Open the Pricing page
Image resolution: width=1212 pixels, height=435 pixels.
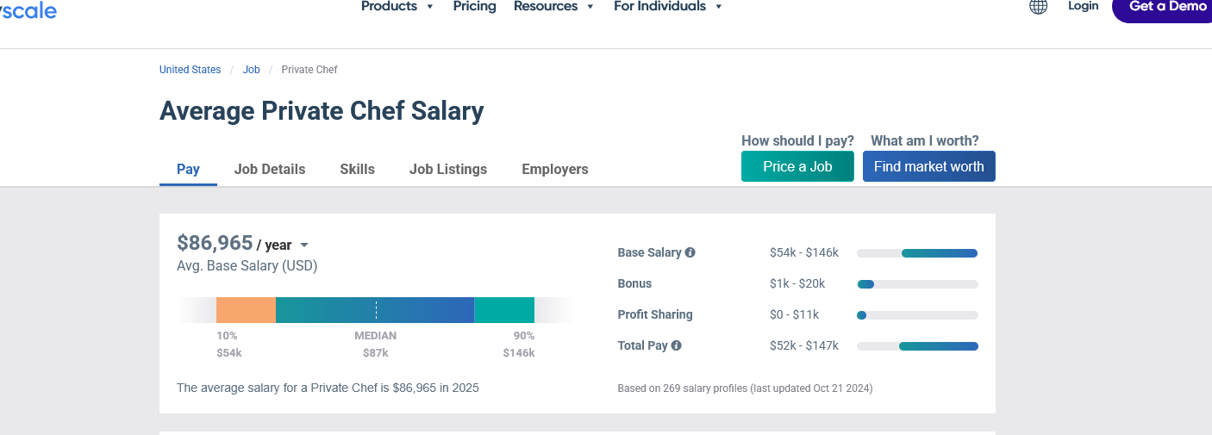coord(474,7)
